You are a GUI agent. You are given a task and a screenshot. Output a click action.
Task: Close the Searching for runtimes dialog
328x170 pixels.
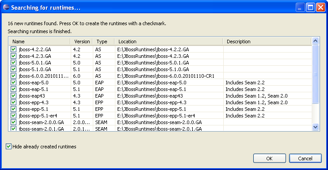pos(320,8)
